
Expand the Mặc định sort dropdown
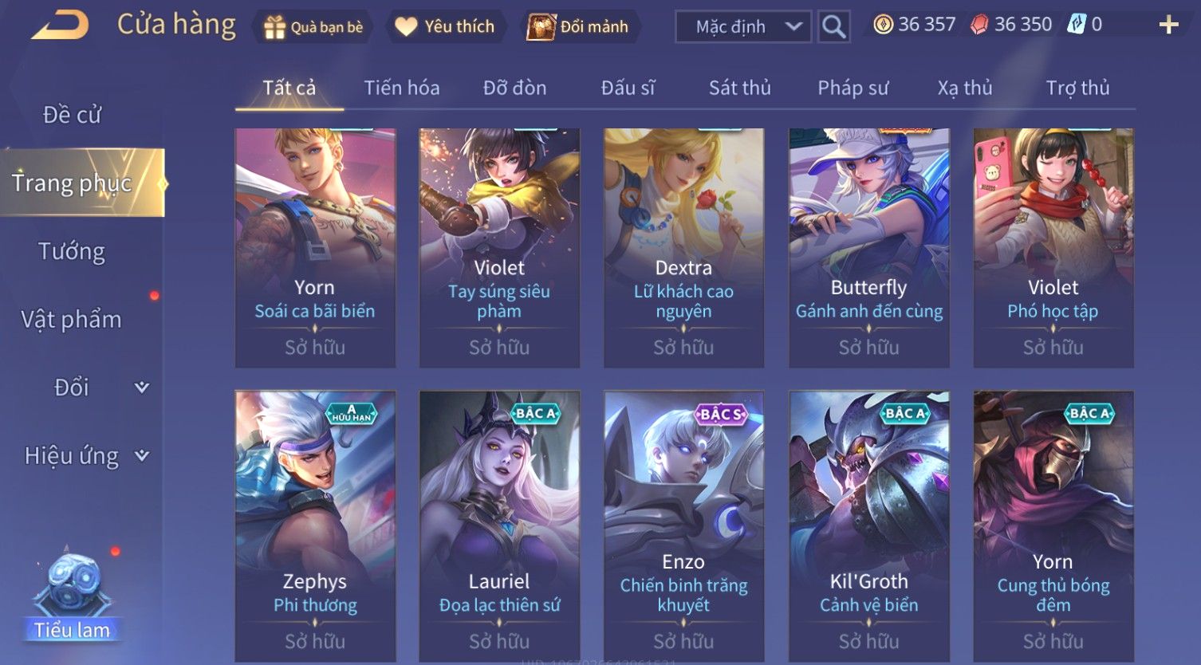click(x=743, y=27)
